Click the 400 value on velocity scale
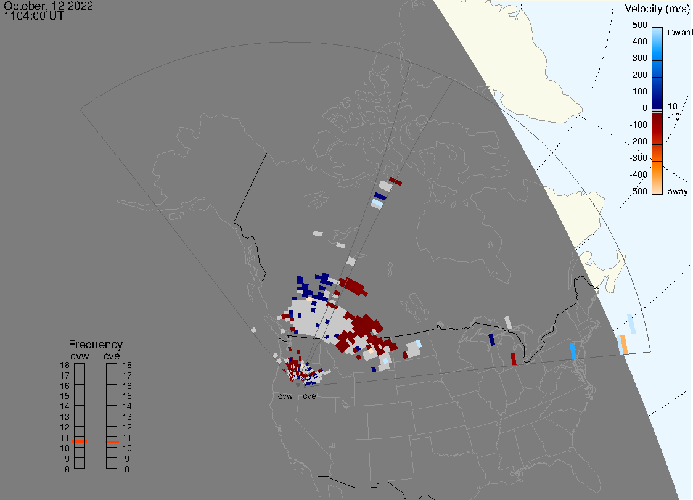This screenshot has height=500, width=693. coord(639,41)
